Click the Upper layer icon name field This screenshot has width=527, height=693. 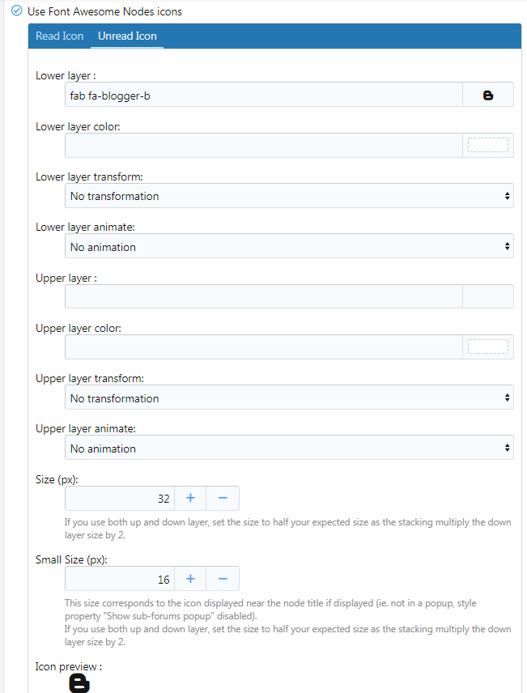[263, 296]
